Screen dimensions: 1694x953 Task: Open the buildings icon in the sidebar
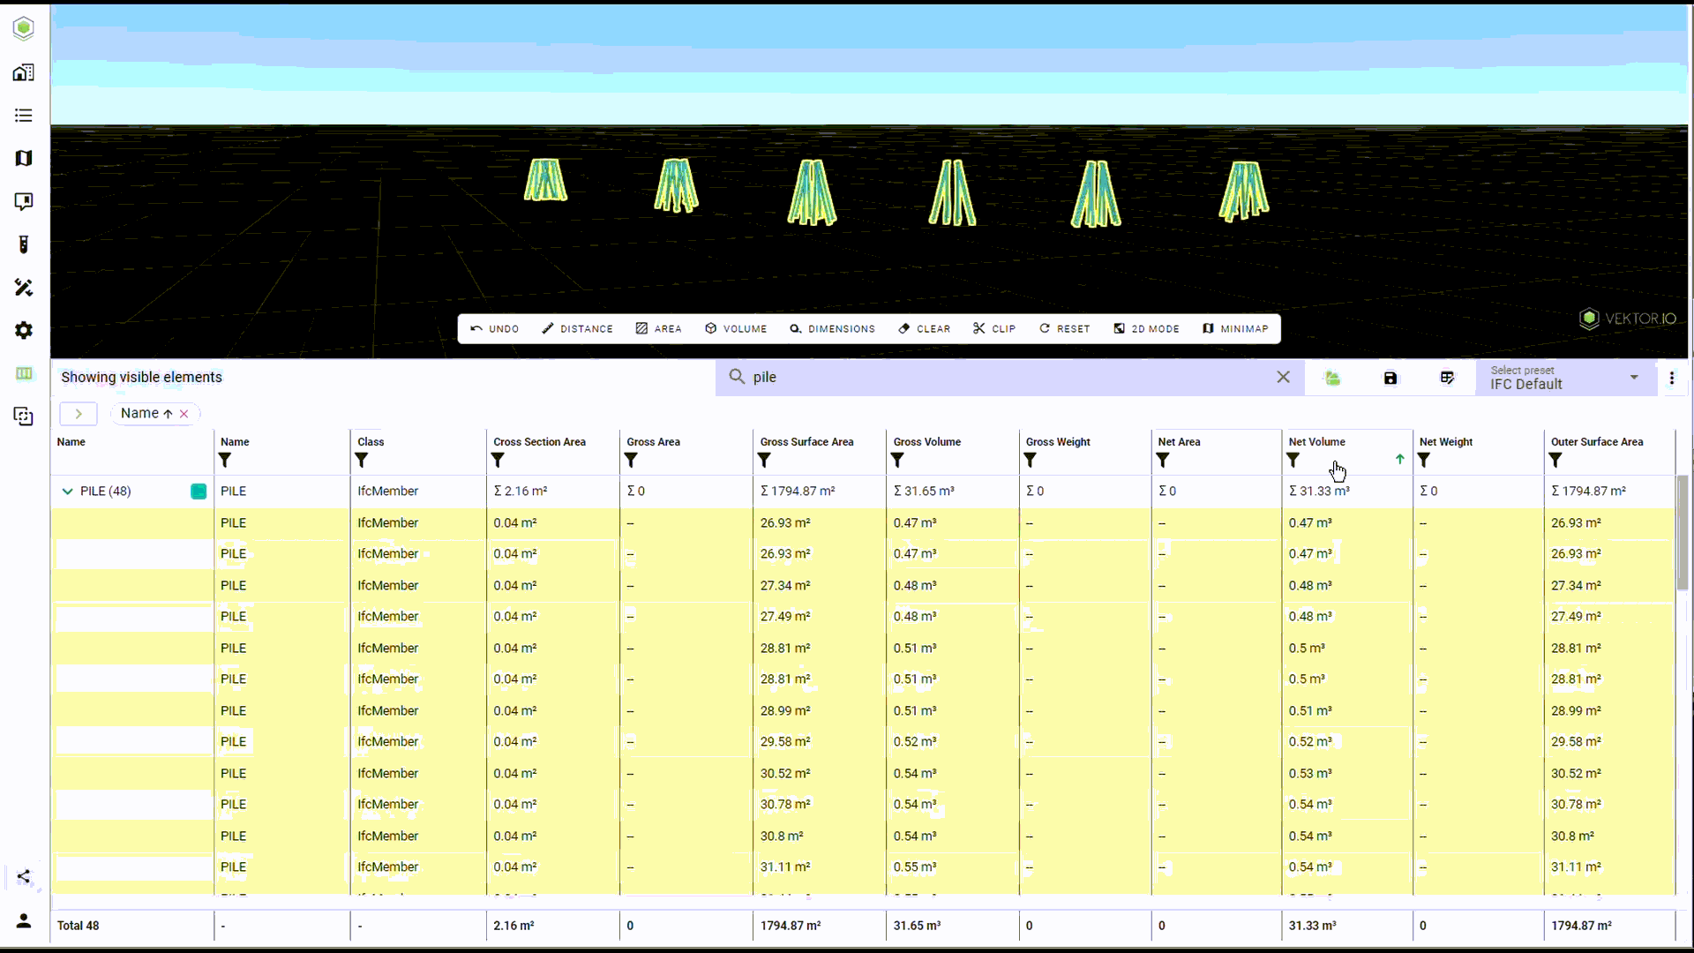coord(24,72)
